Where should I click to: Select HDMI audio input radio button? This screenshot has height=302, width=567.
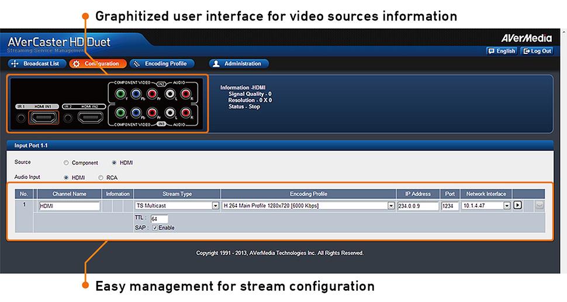click(x=66, y=177)
